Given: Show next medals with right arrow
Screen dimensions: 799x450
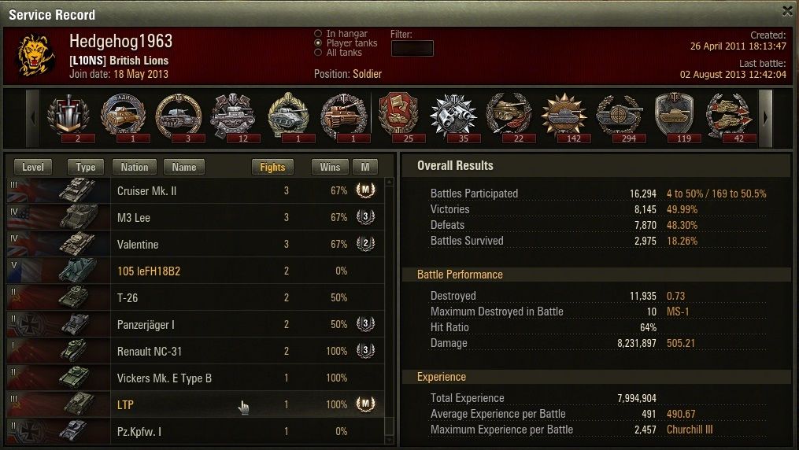Looking at the screenshot, I should [765, 118].
